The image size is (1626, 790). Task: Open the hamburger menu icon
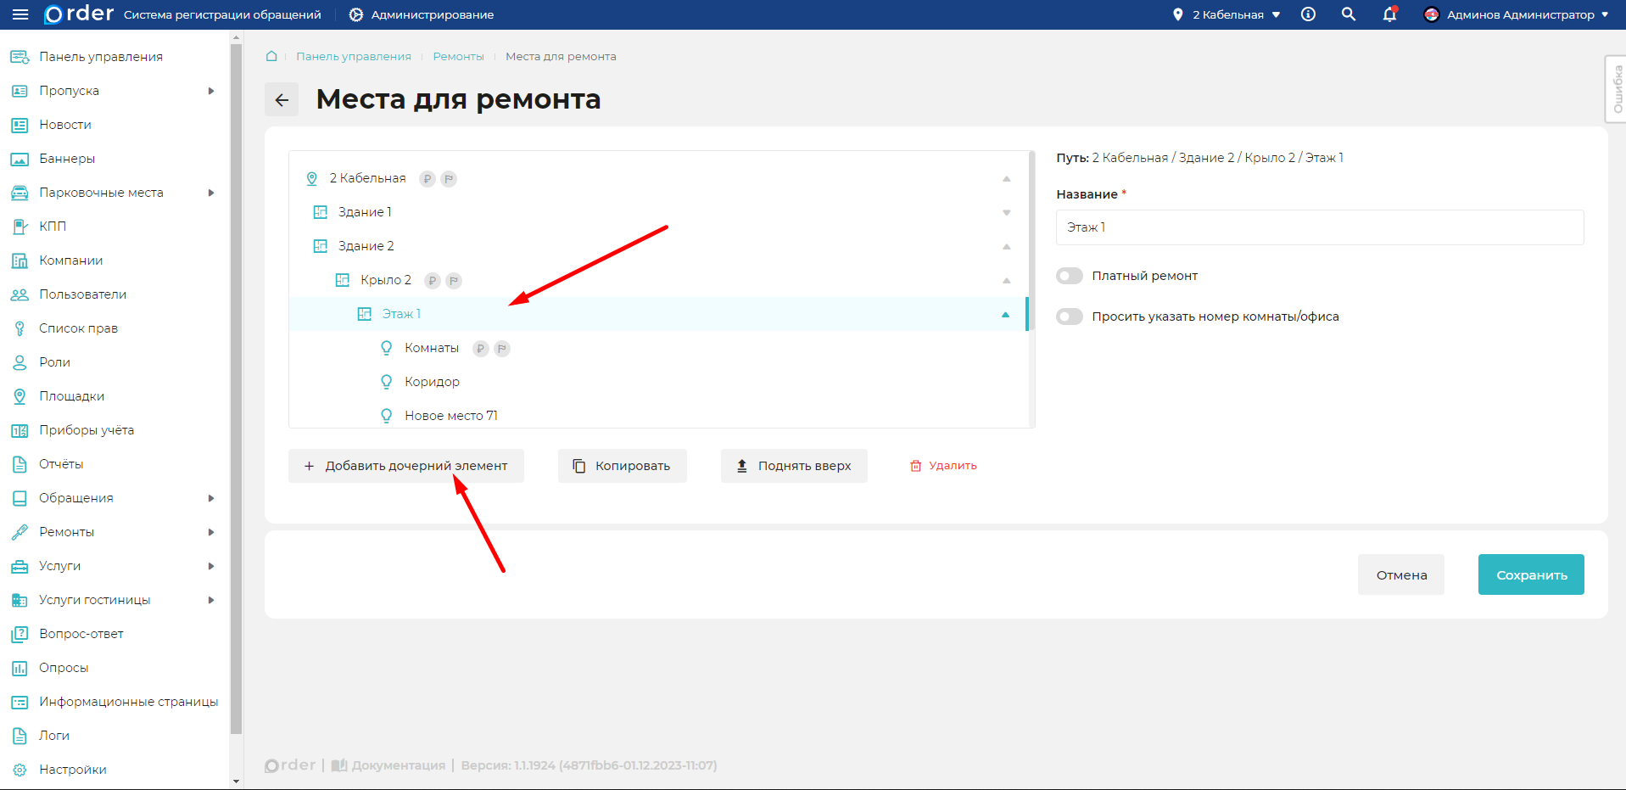20,14
